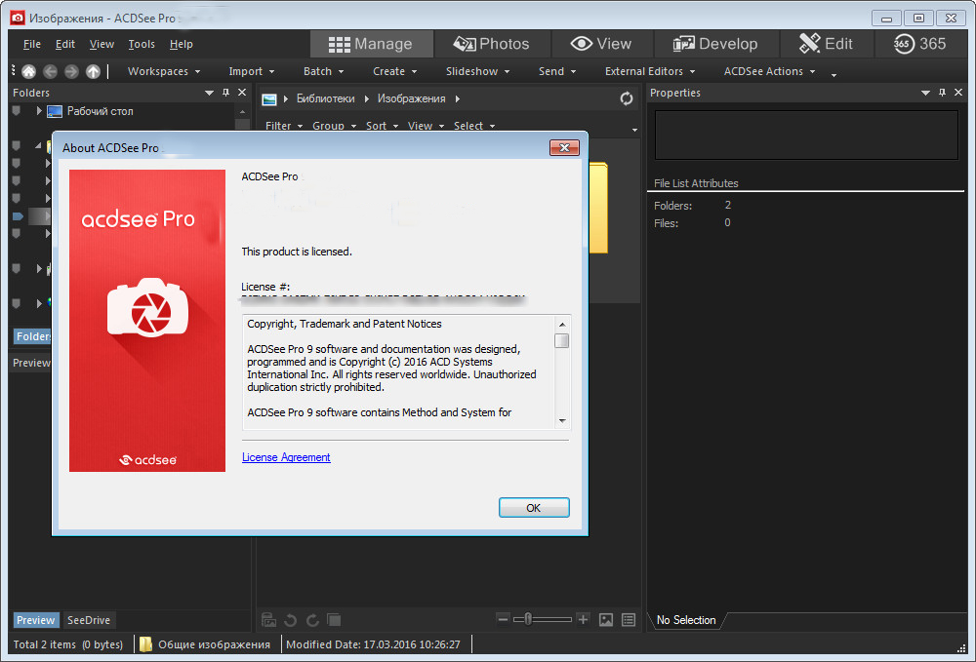Image resolution: width=976 pixels, height=662 pixels.
Task: Open the File menu
Action: (x=32, y=44)
